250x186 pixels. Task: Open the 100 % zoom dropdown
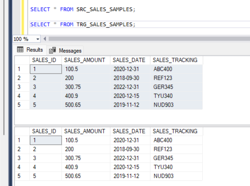pos(38,39)
